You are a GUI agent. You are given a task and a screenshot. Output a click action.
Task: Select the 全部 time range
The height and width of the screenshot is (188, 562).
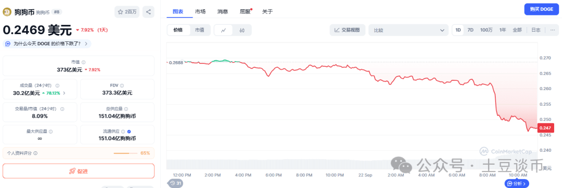pos(517,30)
